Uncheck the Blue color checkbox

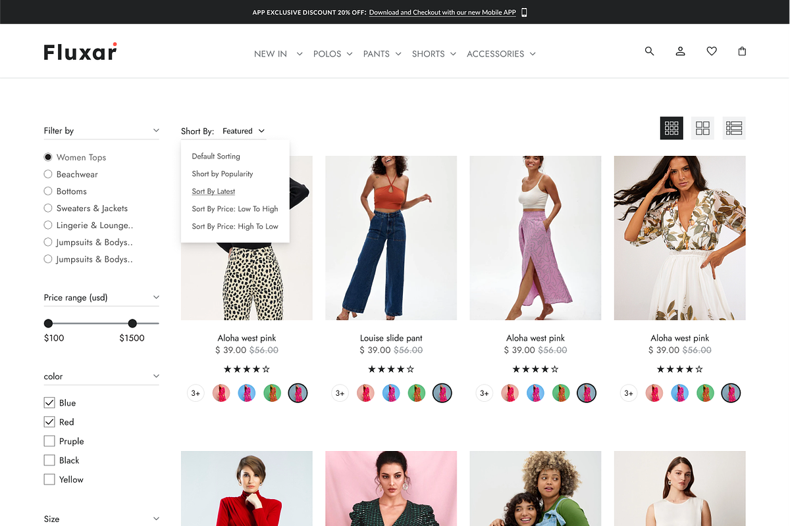pos(49,402)
